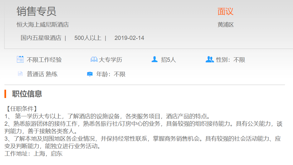Click the document icon beside 普通话 熟练

pos(20,74)
